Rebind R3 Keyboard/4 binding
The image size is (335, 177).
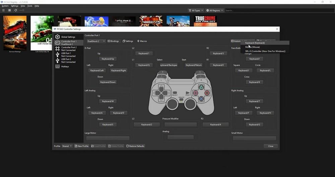click(x=215, y=125)
